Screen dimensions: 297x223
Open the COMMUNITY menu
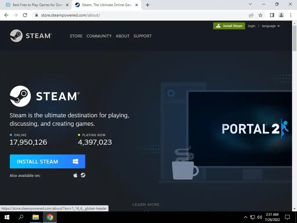(x=99, y=36)
